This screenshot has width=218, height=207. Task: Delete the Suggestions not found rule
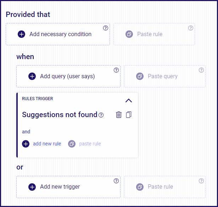[x=119, y=115]
